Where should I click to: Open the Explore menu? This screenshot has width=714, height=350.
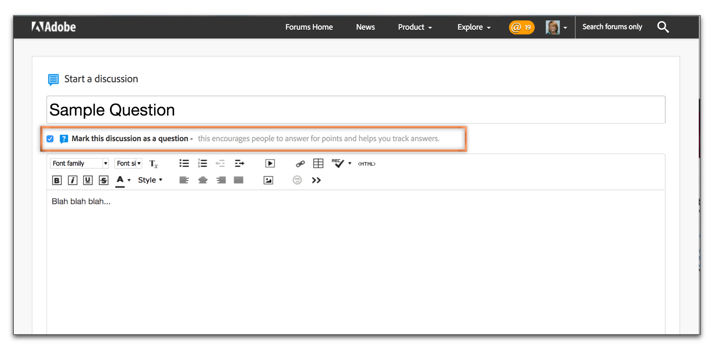point(474,27)
